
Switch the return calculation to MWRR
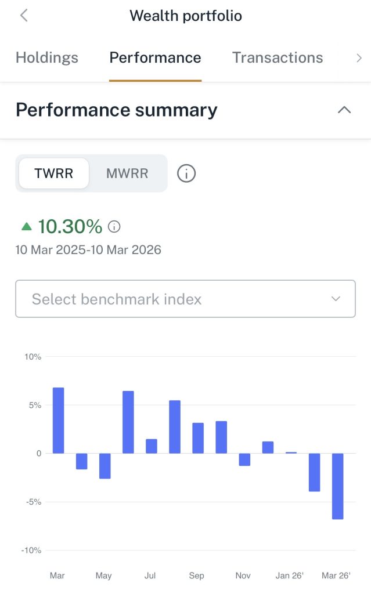pyautogui.click(x=127, y=173)
